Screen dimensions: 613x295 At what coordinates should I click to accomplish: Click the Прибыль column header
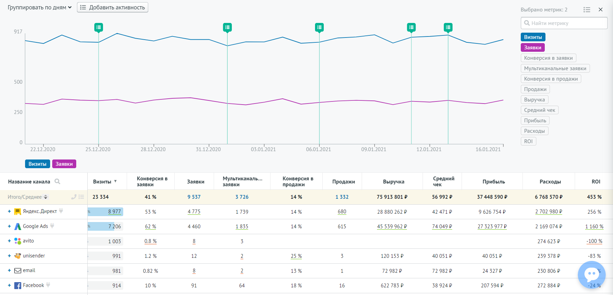(x=494, y=182)
